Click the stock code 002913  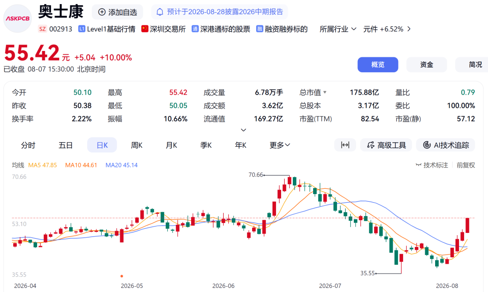click(x=61, y=29)
